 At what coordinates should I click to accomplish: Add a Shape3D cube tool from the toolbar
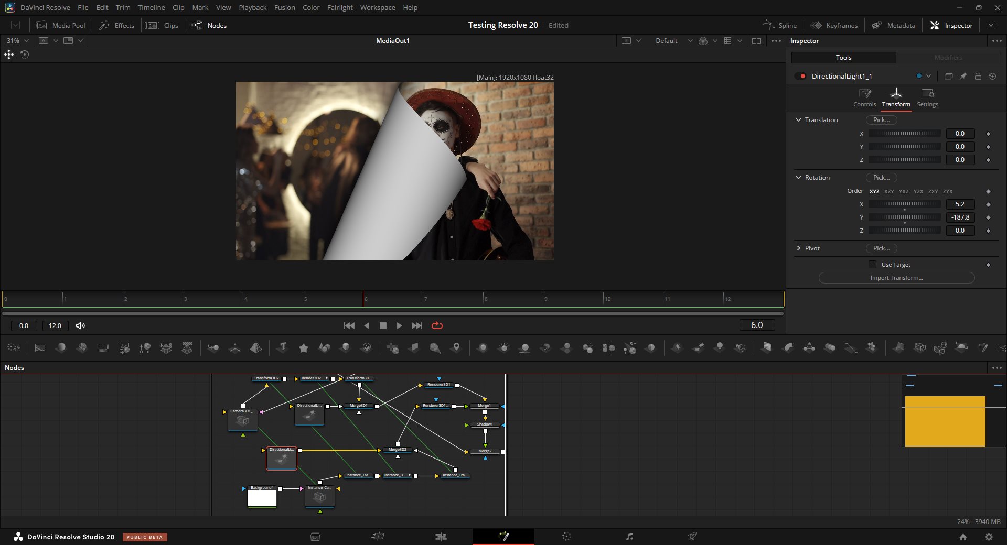(345, 347)
